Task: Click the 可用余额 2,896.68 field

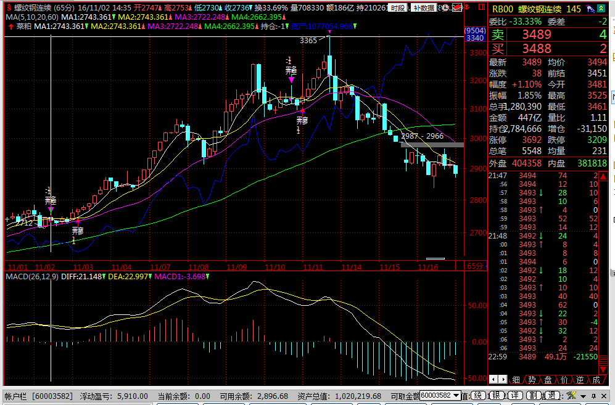Action: point(254,396)
